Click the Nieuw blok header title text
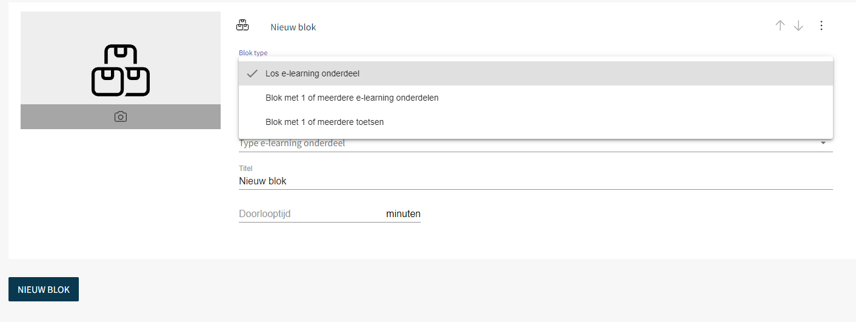The image size is (856, 322). (x=293, y=27)
